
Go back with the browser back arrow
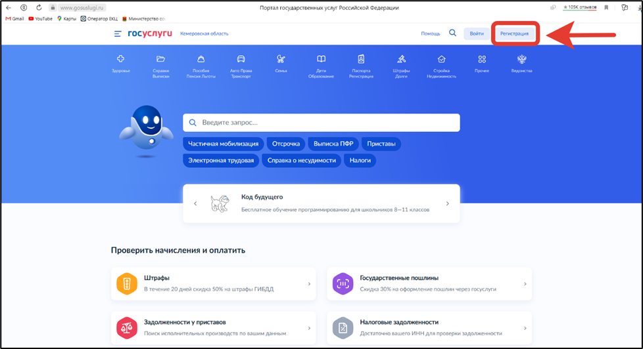[x=9, y=7]
